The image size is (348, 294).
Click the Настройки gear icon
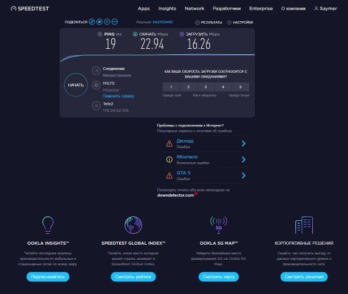click(x=229, y=22)
